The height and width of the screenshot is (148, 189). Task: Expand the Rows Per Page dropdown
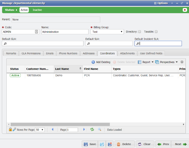click(40, 130)
